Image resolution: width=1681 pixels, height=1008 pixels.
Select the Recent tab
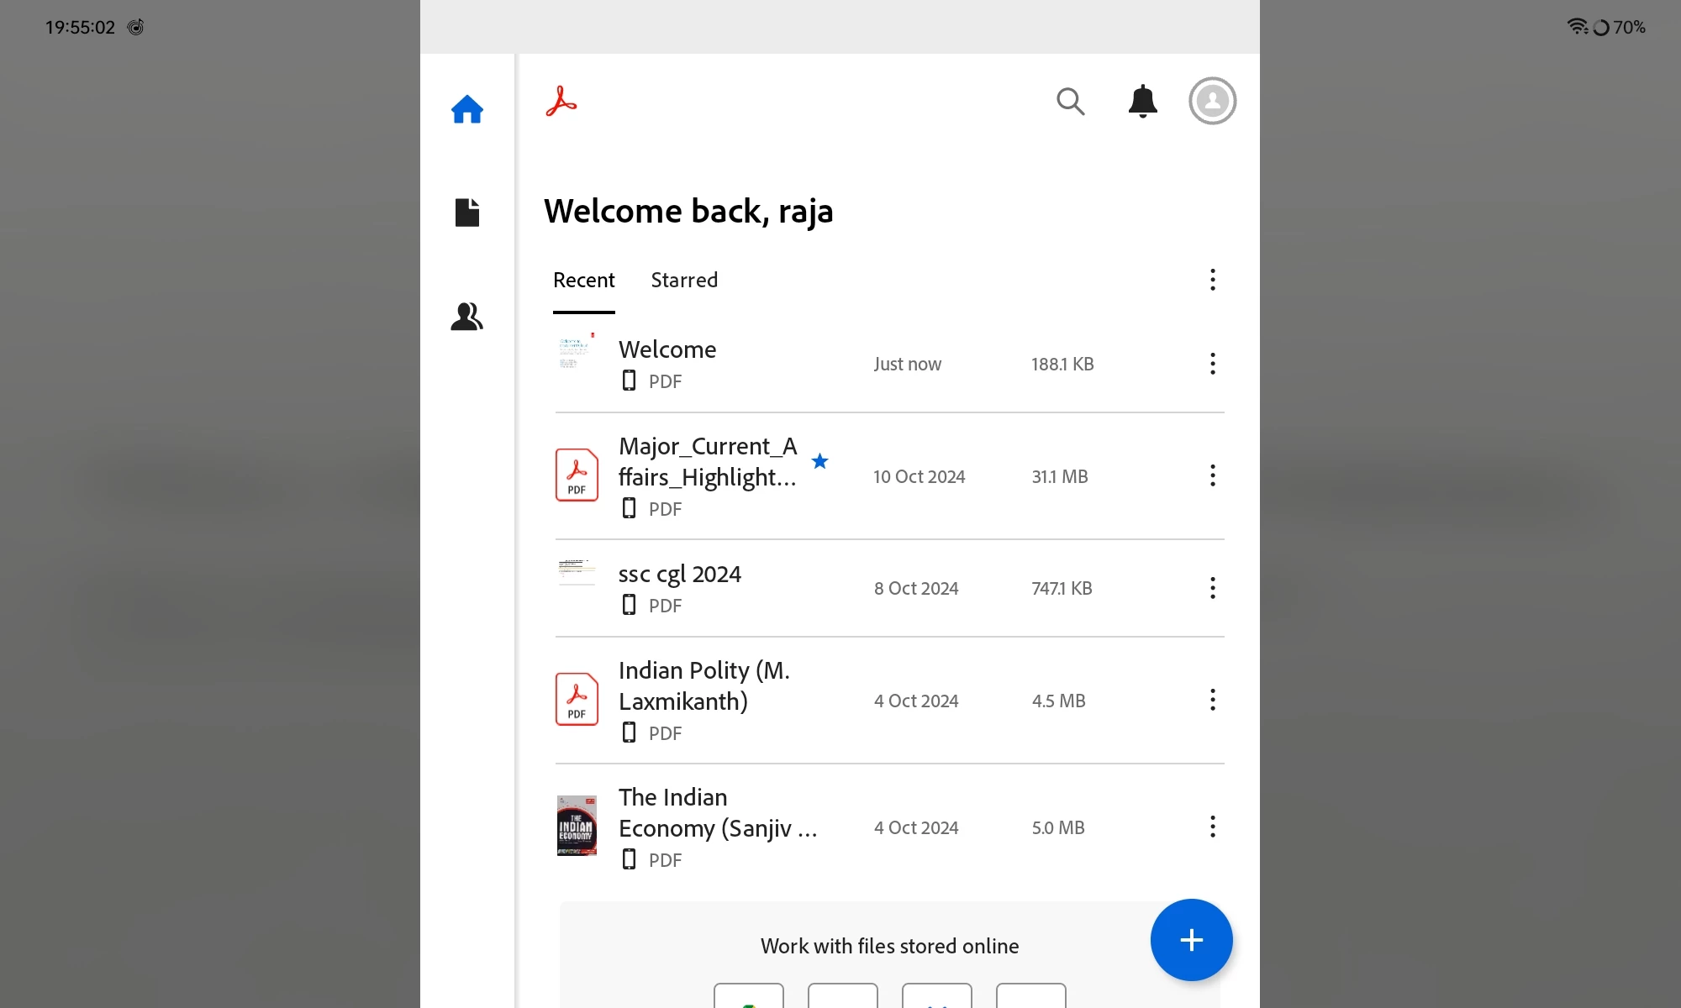pyautogui.click(x=583, y=280)
